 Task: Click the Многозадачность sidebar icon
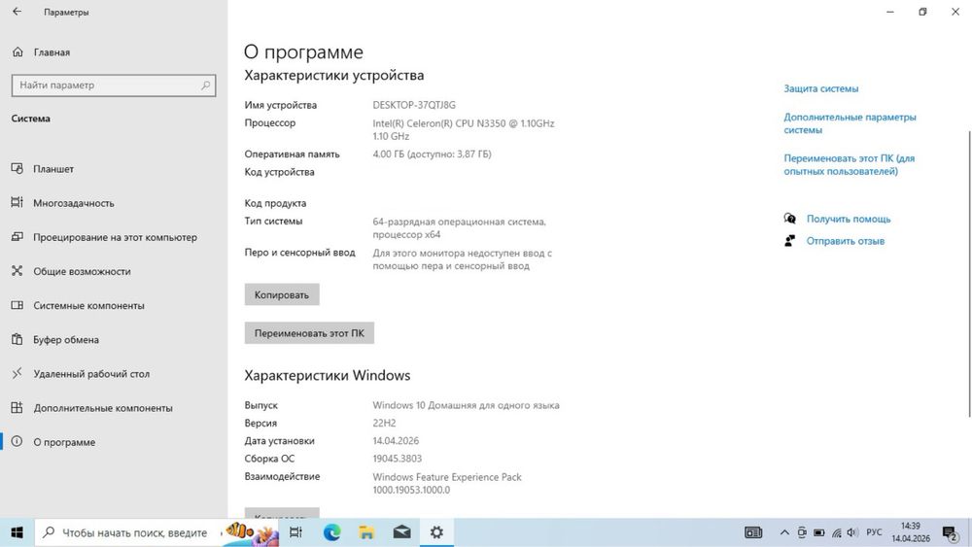[x=17, y=202]
